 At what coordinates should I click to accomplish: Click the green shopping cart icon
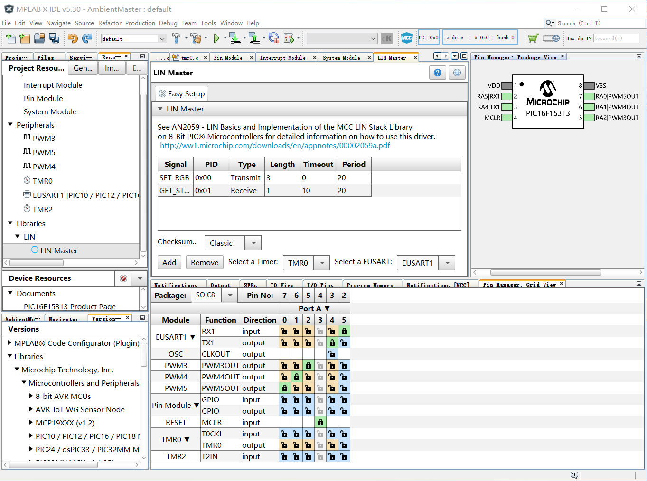[x=533, y=38]
